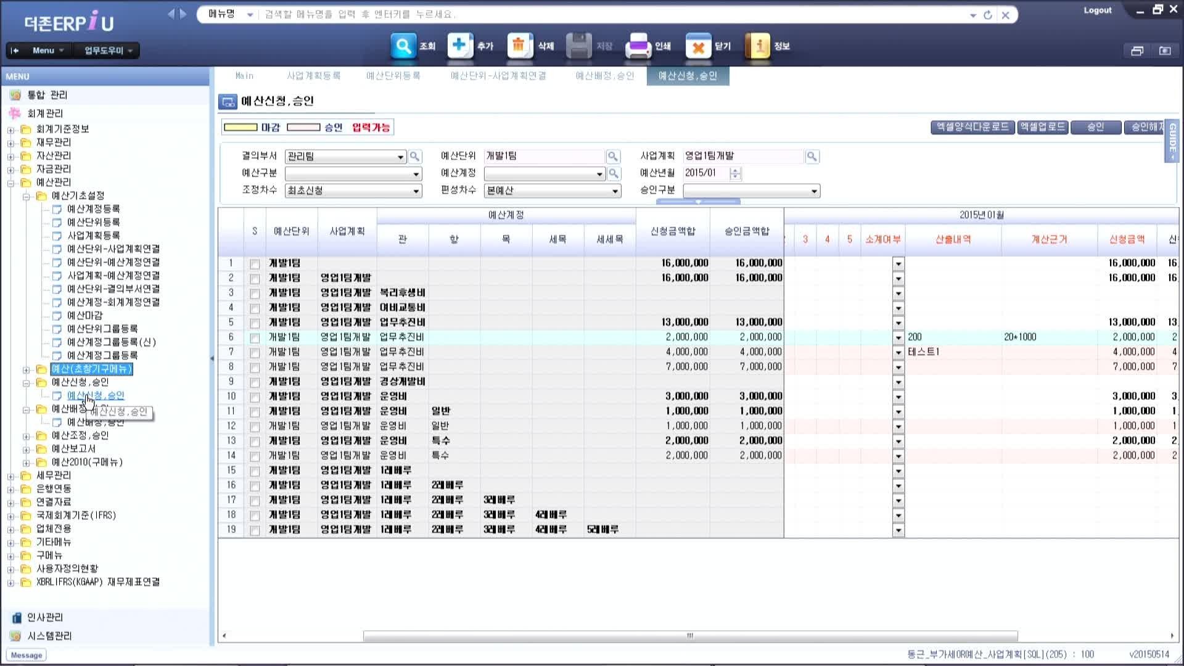Image resolution: width=1184 pixels, height=666 pixels.
Task: Switch to the 예산단위-사업계획연결 tab
Action: click(498, 76)
